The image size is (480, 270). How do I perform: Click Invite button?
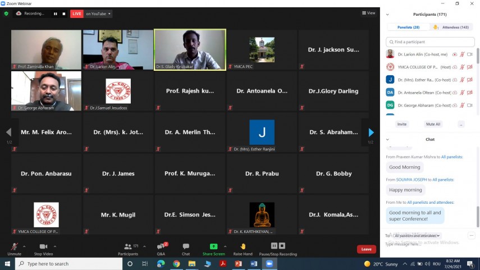pyautogui.click(x=402, y=124)
